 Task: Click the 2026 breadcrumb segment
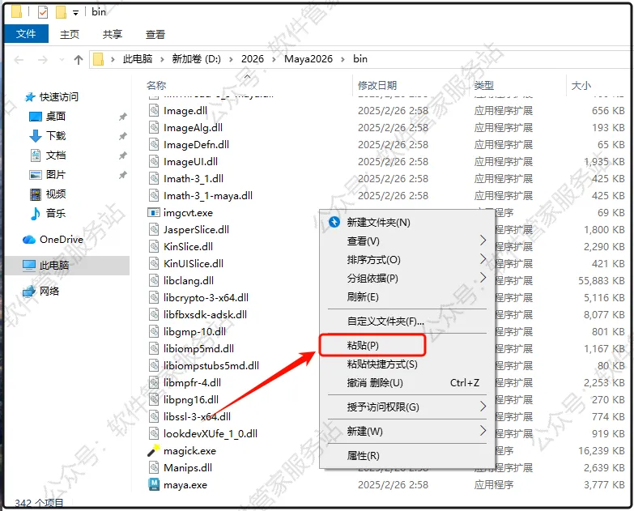pos(253,59)
